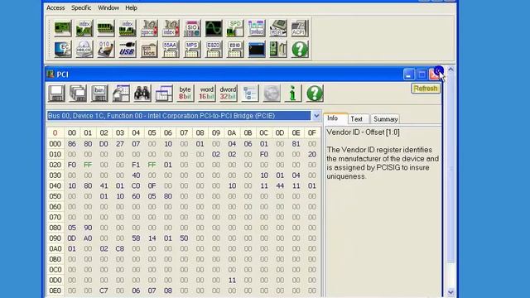Open the I/O space tool
The width and height of the screenshot is (530, 298).
(x=149, y=28)
